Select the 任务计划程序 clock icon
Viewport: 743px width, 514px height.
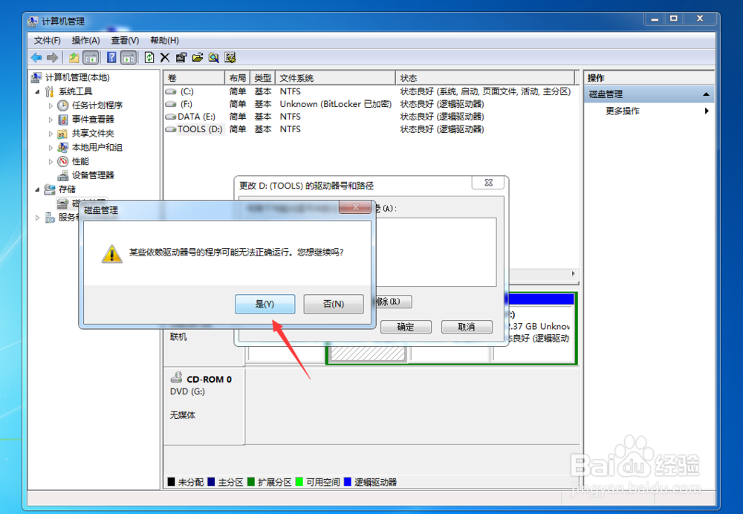63,105
